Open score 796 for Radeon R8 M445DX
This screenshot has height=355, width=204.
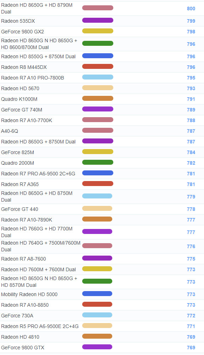tap(191, 67)
